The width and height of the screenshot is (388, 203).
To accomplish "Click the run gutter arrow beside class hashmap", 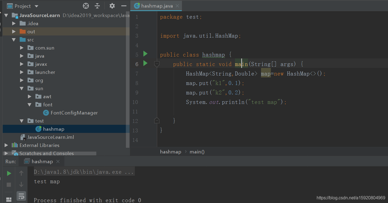I will pyautogui.click(x=145, y=54).
